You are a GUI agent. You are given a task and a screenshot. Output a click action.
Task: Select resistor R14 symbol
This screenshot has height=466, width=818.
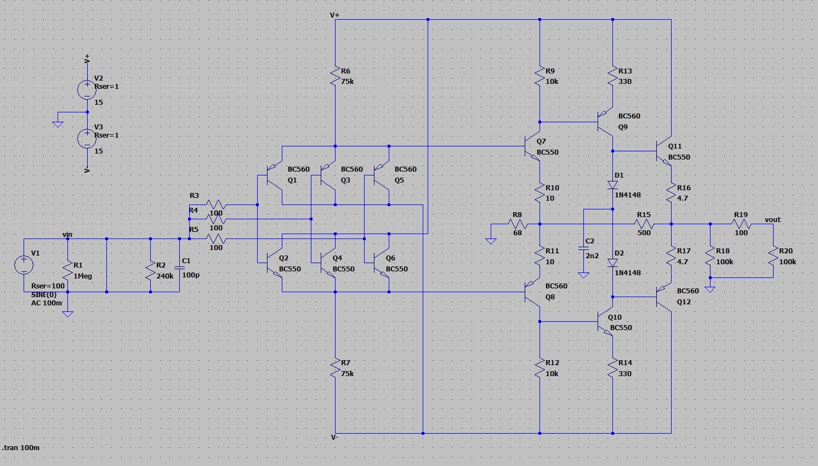612,368
